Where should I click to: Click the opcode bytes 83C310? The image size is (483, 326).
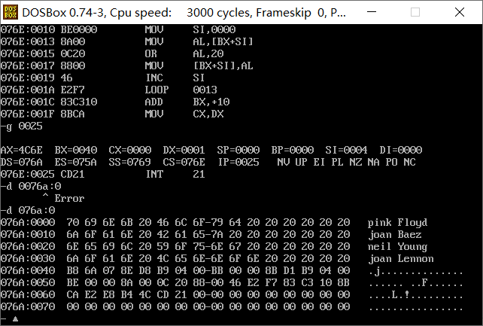pyautogui.click(x=79, y=102)
